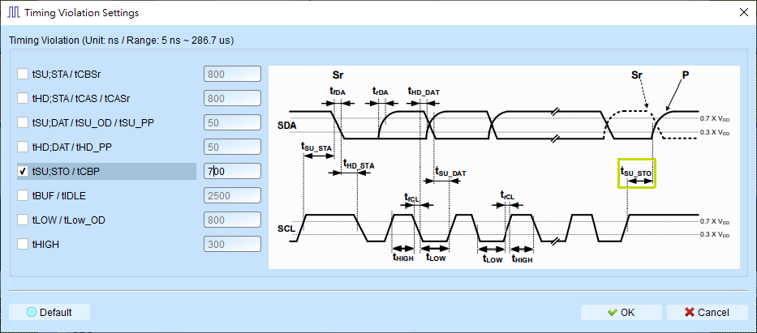Screen dimensions: 757x333
Task: Enable the tHD;STA / tCAS / tCASr checkbox
Action: click(x=23, y=98)
